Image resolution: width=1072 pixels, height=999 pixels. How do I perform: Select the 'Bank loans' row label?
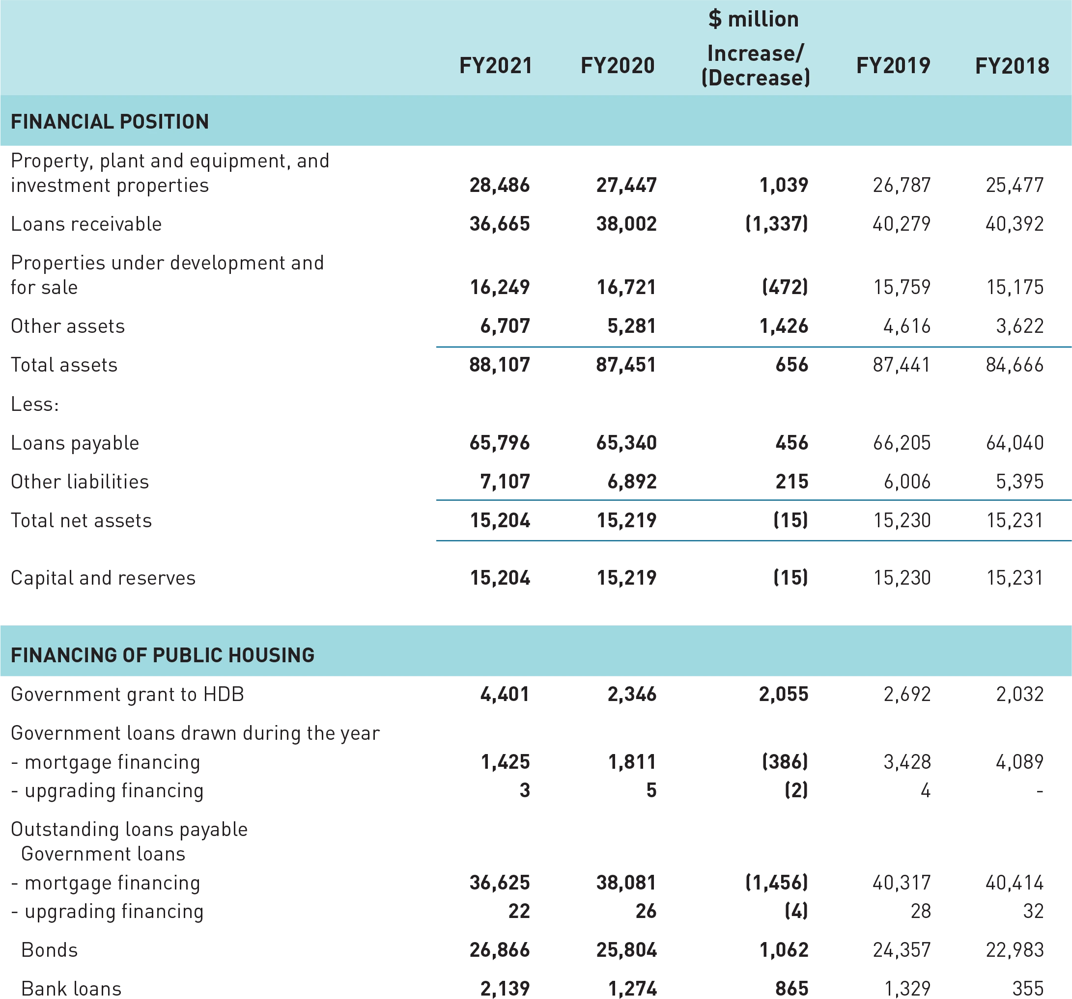tap(71, 989)
